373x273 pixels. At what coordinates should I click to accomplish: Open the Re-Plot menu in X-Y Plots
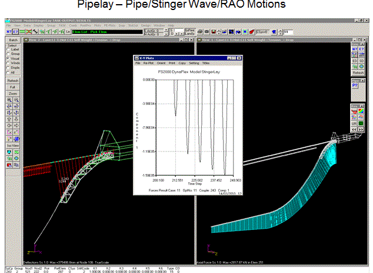click(148, 63)
